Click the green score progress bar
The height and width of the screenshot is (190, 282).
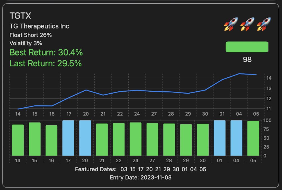pos(247,47)
